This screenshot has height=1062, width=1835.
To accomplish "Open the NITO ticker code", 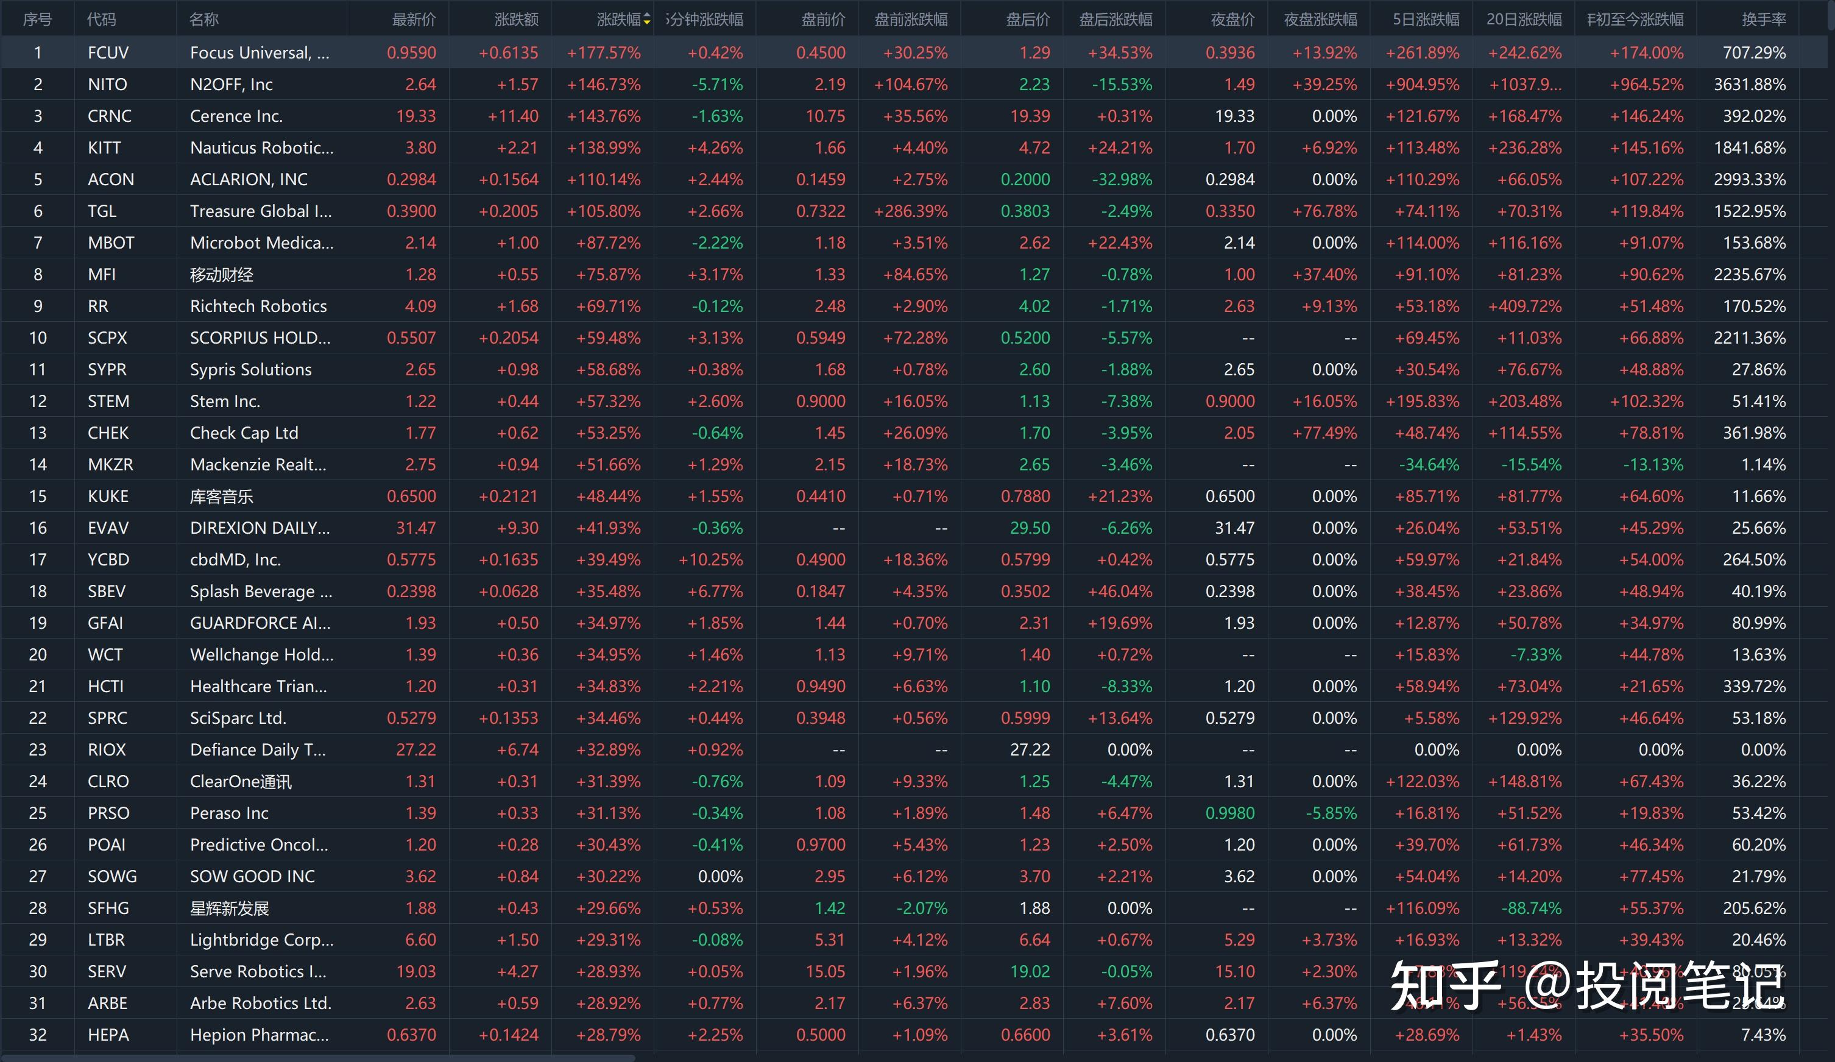I will click(x=107, y=85).
